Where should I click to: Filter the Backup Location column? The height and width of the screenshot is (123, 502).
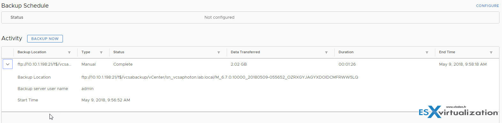pyautogui.click(x=69, y=53)
